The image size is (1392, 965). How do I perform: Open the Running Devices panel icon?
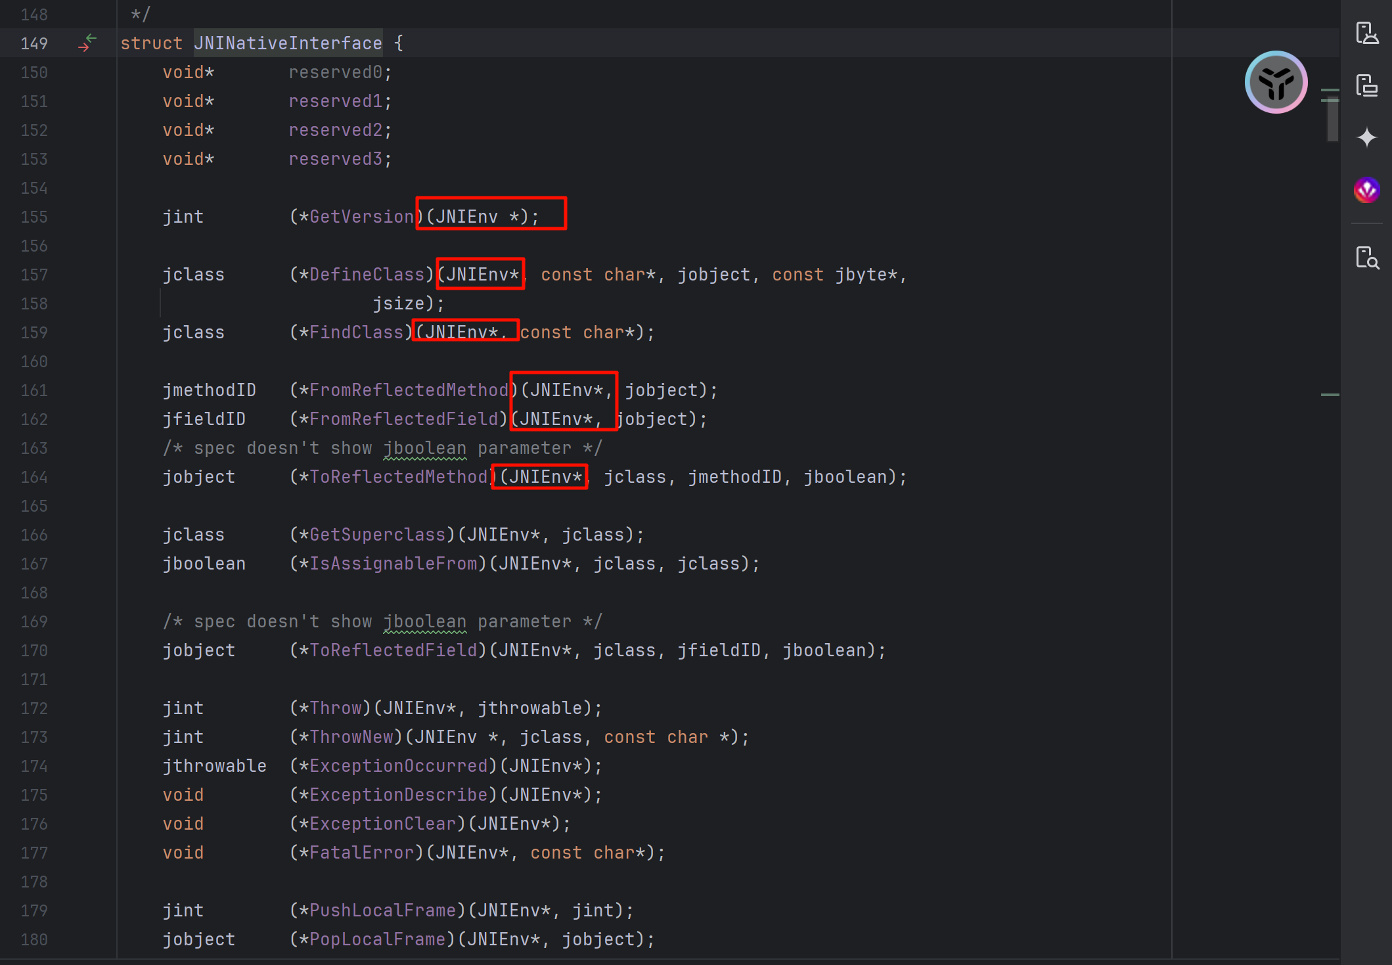1366,85
